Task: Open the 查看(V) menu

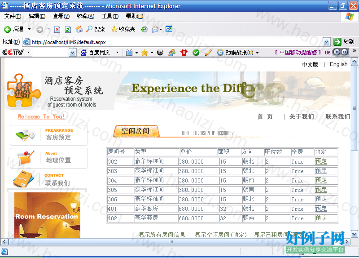Action: click(x=61, y=16)
